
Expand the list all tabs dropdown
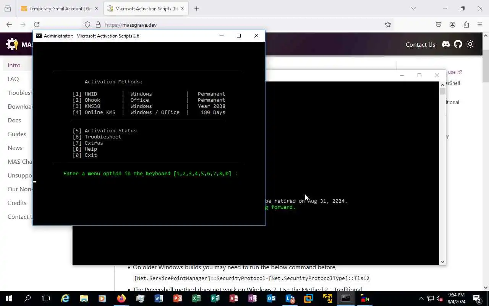(x=413, y=8)
